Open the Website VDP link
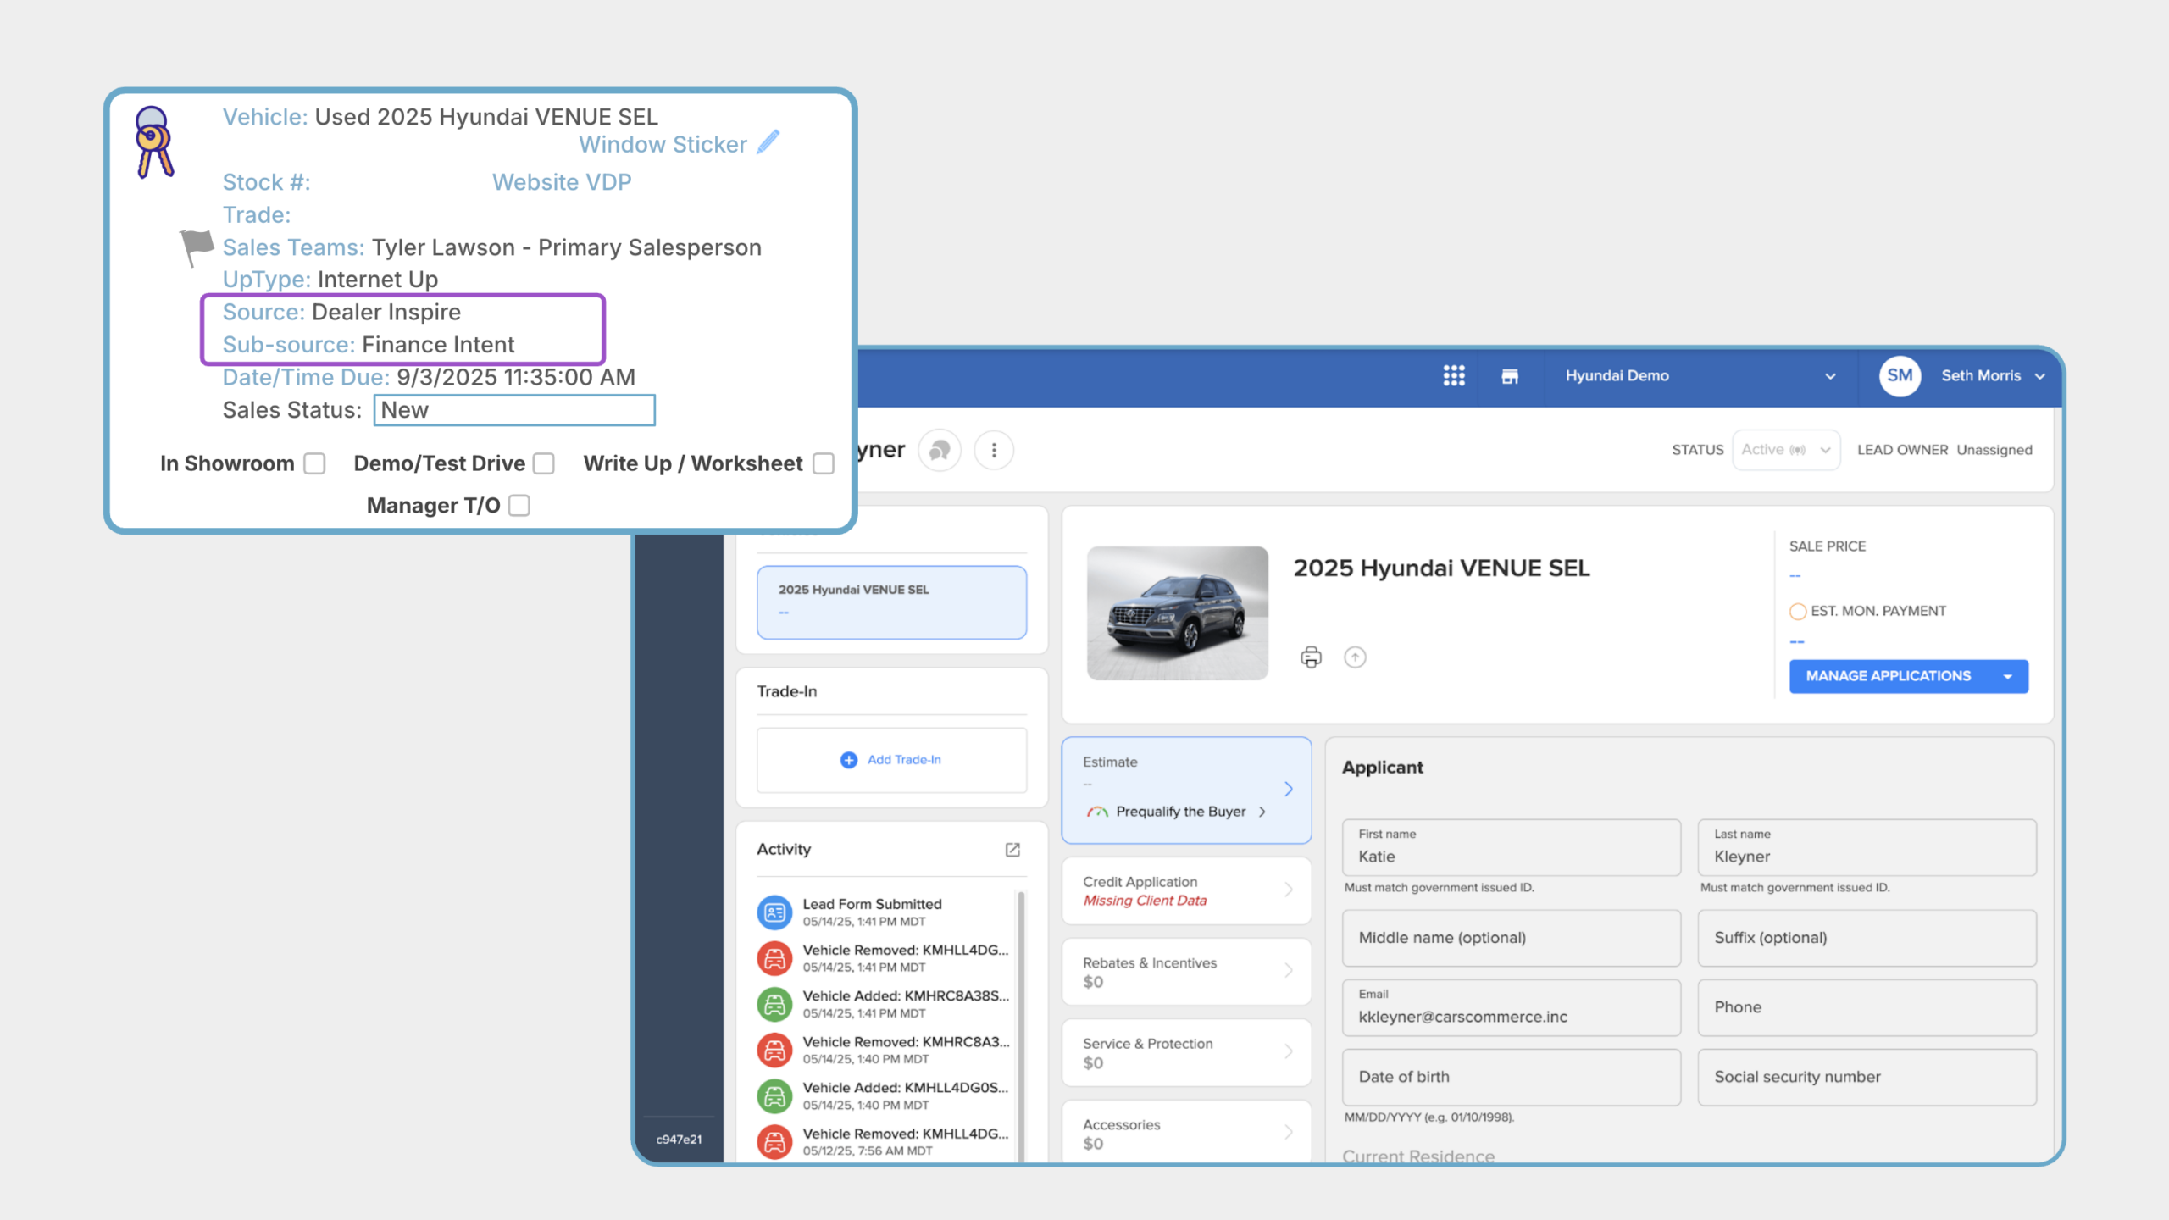The image size is (2169, 1220). pyautogui.click(x=562, y=182)
